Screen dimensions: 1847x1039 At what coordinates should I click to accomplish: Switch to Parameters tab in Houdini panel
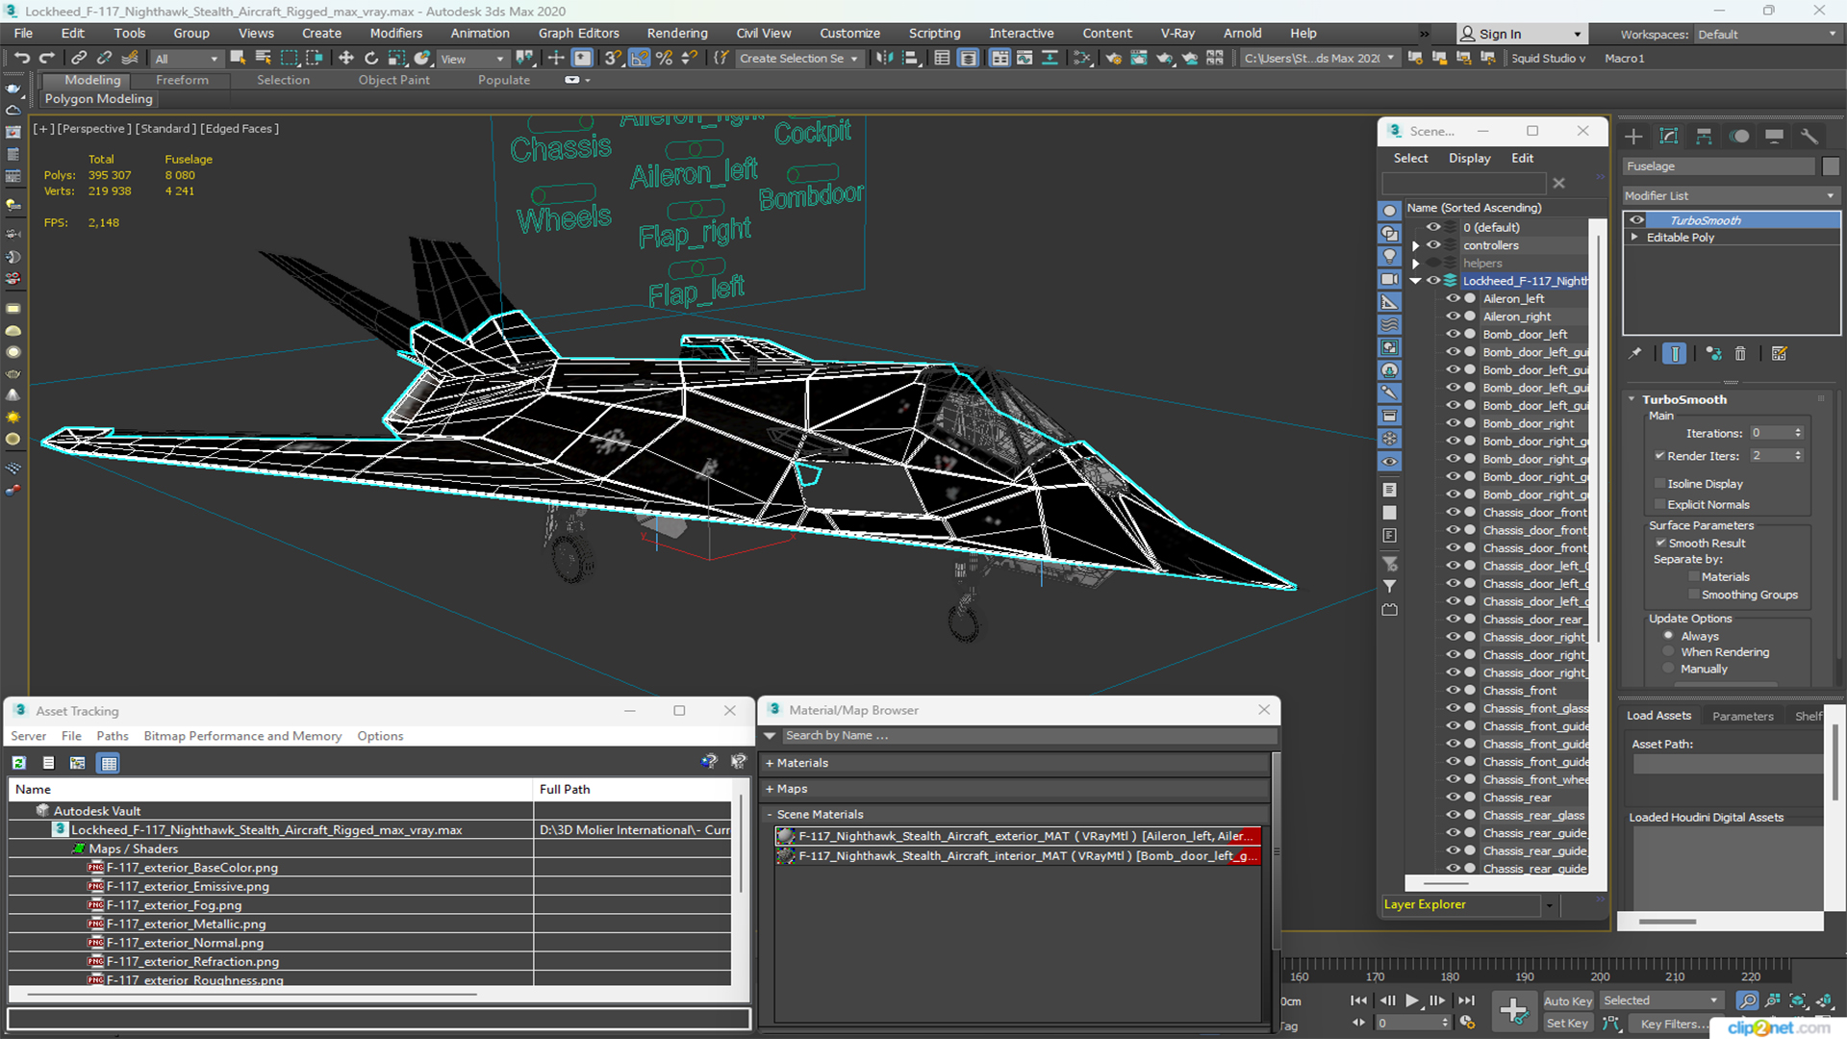(1742, 717)
